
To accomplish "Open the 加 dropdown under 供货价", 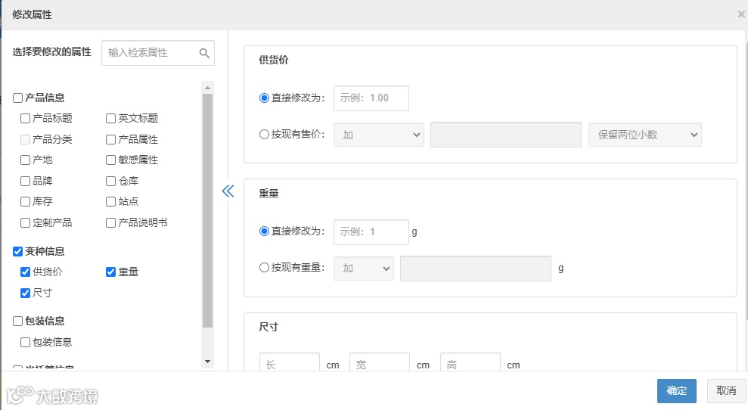I will point(378,135).
